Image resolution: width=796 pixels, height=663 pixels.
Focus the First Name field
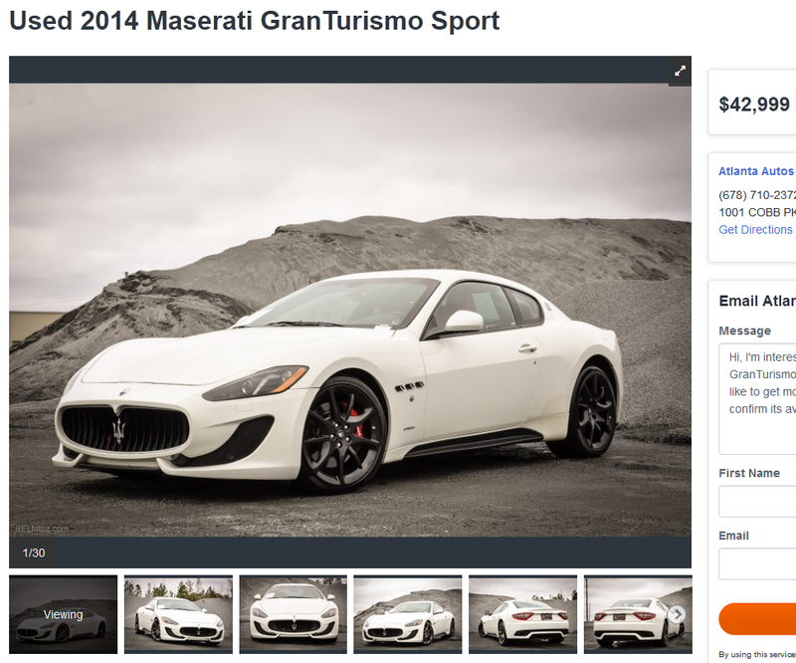point(757,502)
